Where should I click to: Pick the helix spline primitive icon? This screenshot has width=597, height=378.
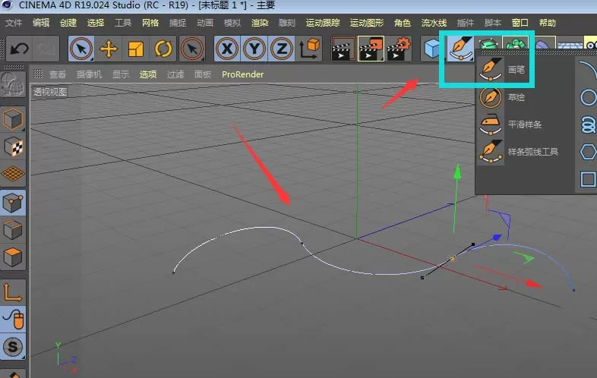[588, 124]
